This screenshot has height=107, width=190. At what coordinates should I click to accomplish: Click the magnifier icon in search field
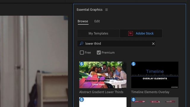tap(81, 43)
